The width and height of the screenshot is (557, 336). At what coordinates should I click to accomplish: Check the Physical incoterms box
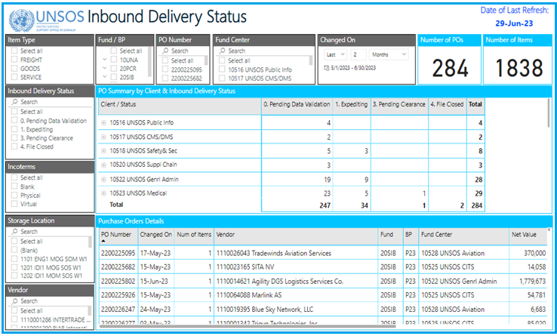tap(14, 195)
